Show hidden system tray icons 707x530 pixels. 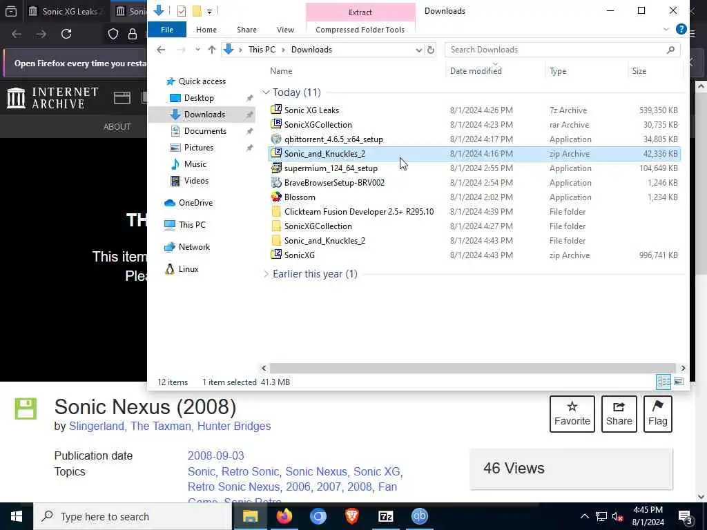pyautogui.click(x=584, y=516)
